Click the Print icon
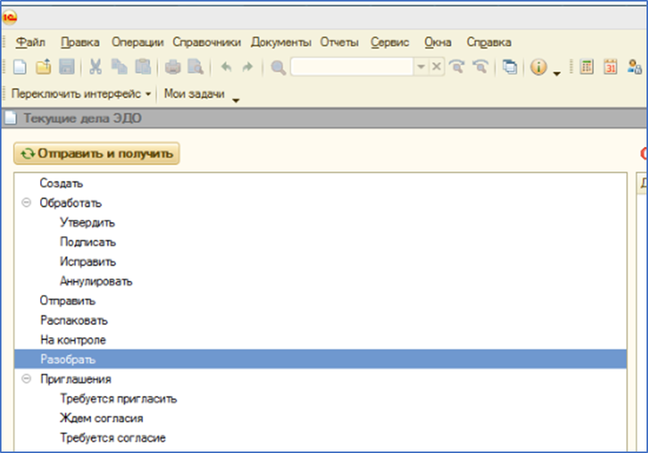The width and height of the screenshot is (648, 453). click(x=173, y=67)
